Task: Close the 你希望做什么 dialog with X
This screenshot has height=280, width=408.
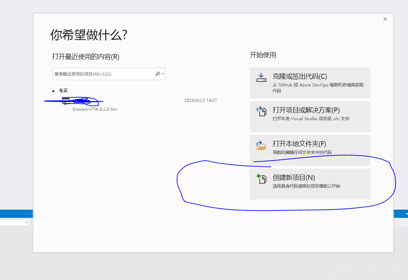Action: point(385,19)
